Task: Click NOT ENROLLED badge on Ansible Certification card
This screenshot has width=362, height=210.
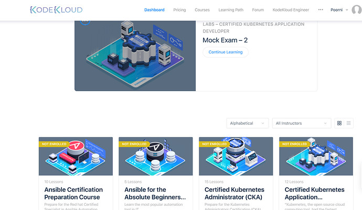Action: (54, 144)
